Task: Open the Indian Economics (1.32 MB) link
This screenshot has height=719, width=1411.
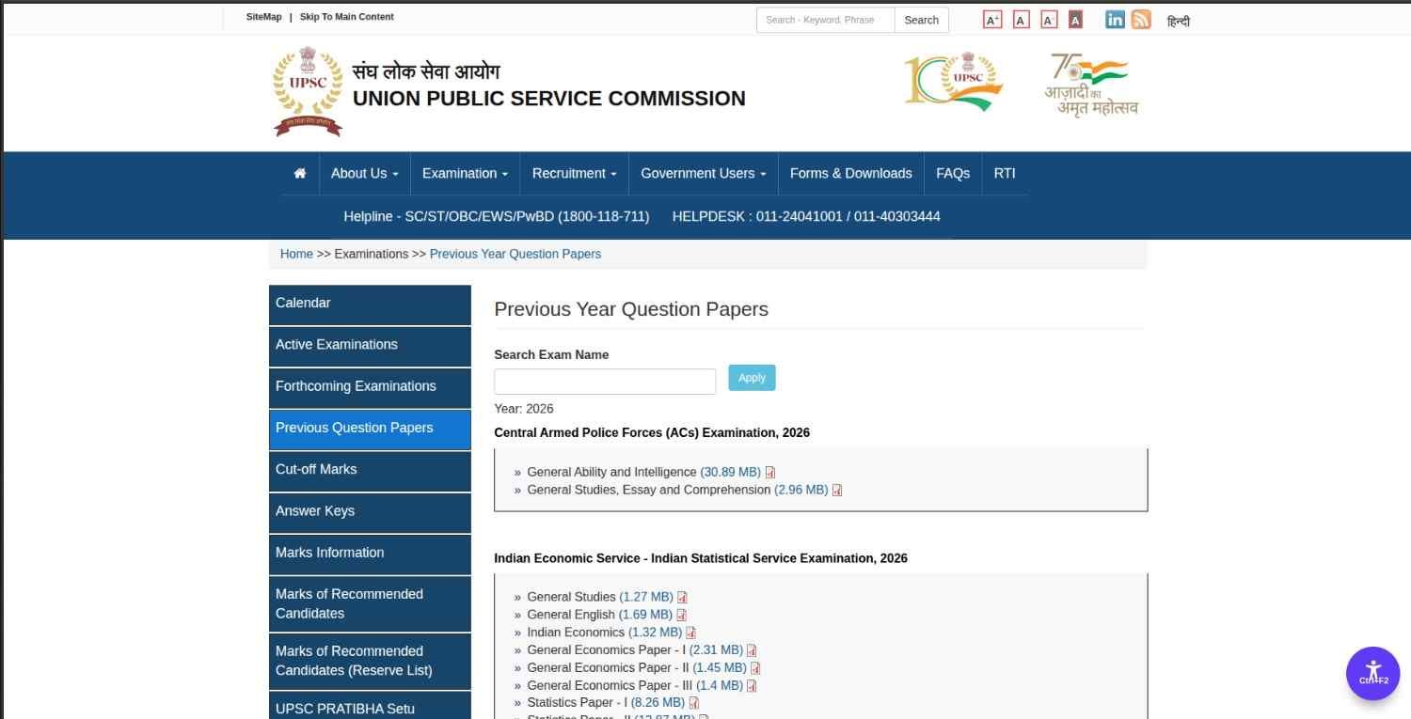Action: coord(656,633)
